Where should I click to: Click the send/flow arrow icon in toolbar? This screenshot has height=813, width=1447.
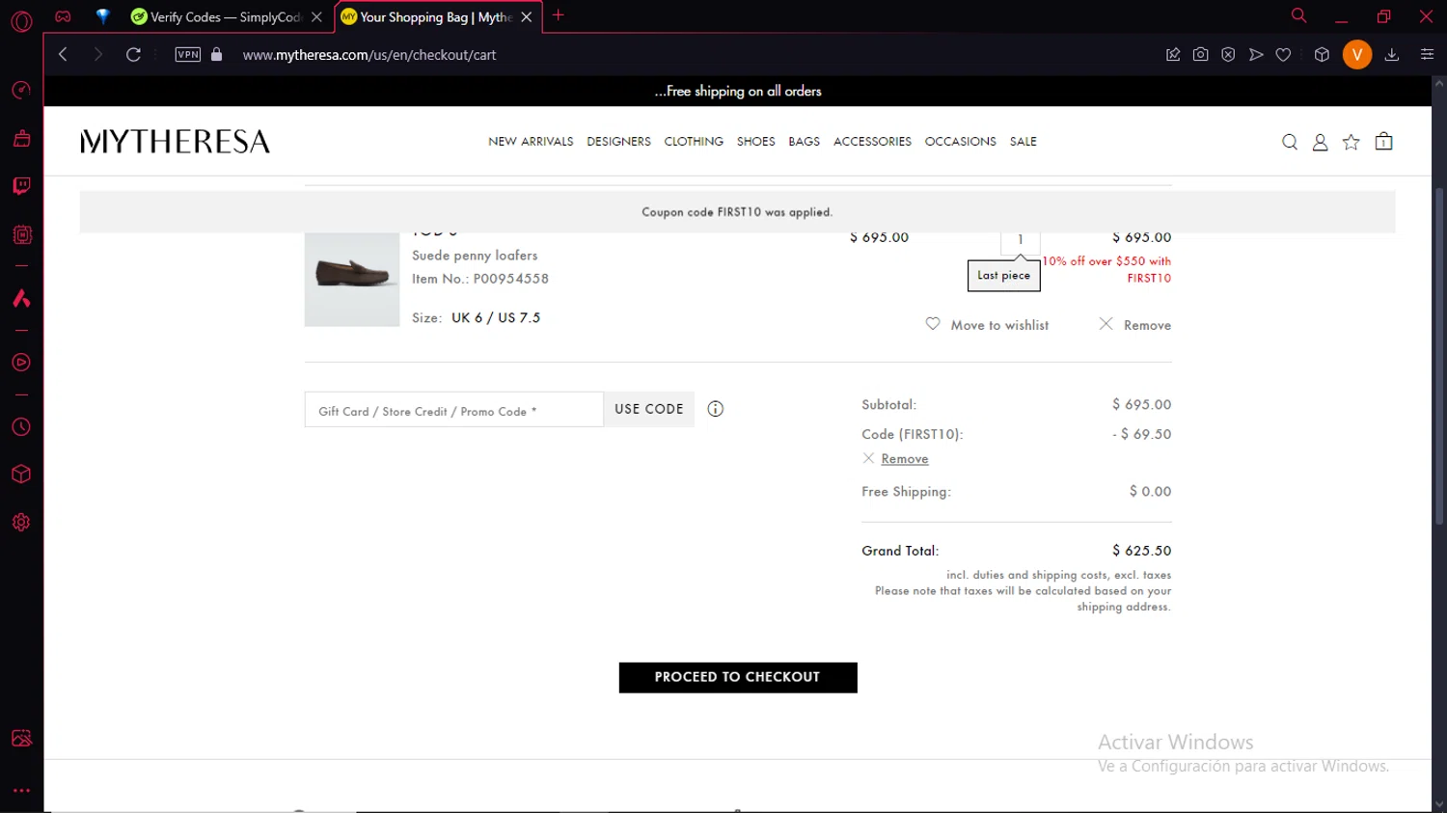(1256, 55)
